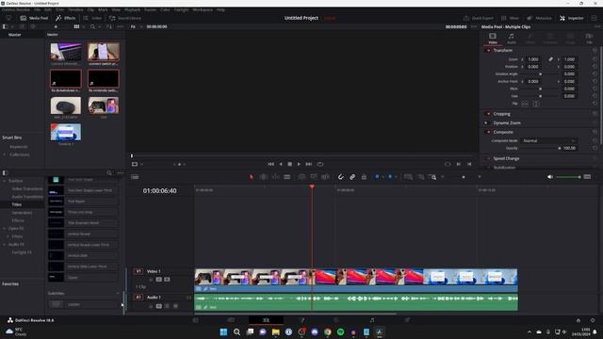Select the arrow Selection Mode tool
603x339 pixels.
click(x=252, y=177)
